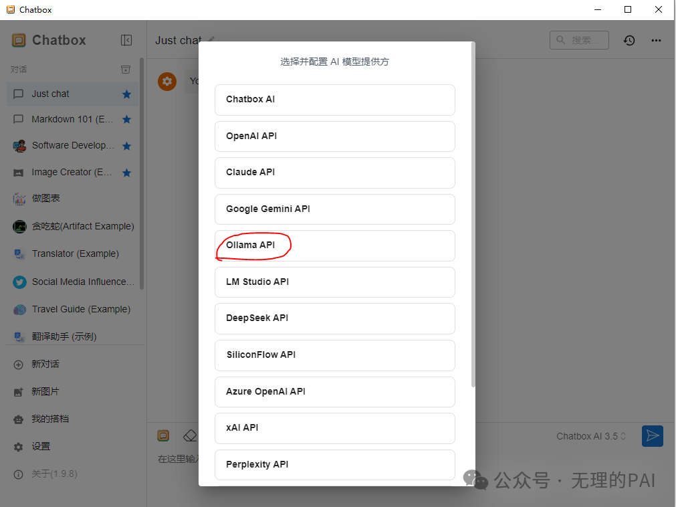676x507 pixels.
Task: Click star beside Image Creator conversation
Action: [126, 173]
